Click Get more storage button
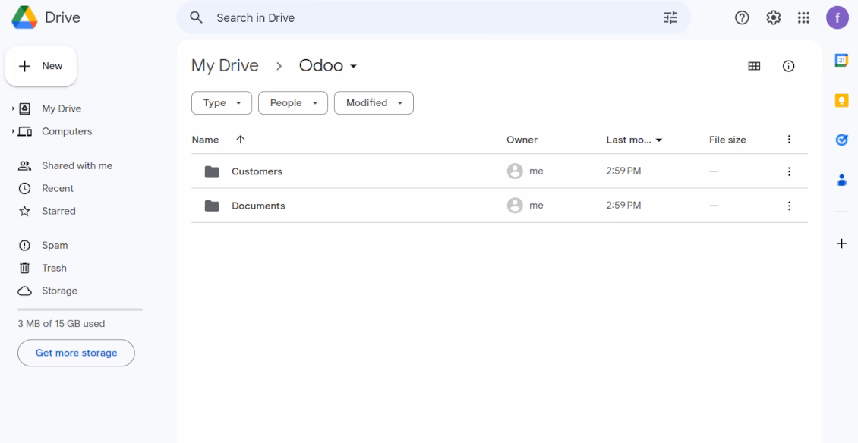 click(x=76, y=353)
